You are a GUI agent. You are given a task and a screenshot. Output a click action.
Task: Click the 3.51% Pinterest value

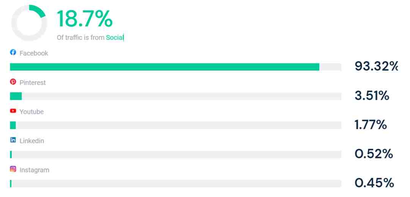(x=372, y=96)
